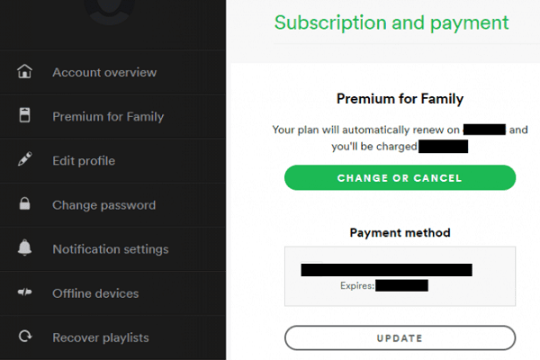540x360 pixels.
Task: Click the Premium for Family plan title
Action: (x=400, y=98)
